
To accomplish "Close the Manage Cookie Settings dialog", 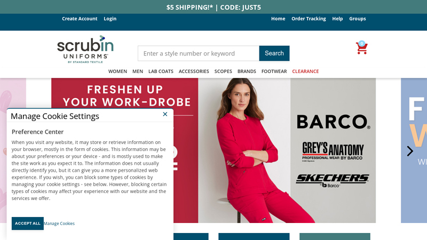I will [165, 114].
